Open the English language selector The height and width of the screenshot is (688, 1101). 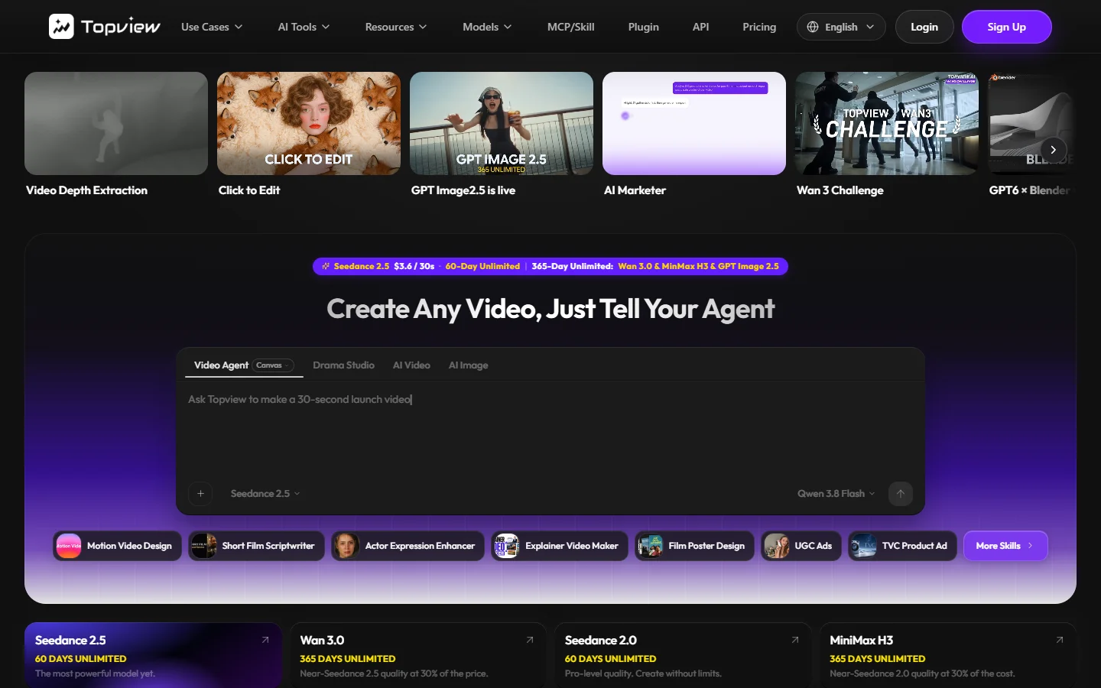841,27
